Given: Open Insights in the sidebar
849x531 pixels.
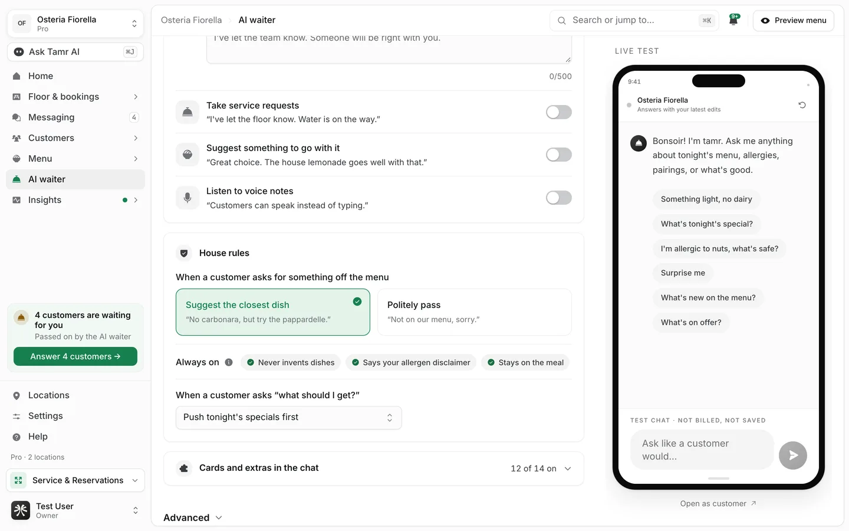Looking at the screenshot, I should 75,200.
